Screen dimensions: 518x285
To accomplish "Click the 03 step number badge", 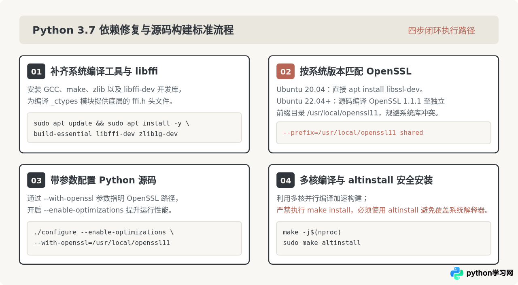I will [x=36, y=180].
